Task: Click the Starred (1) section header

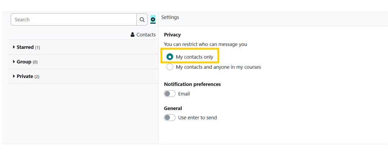Action: 83,47
